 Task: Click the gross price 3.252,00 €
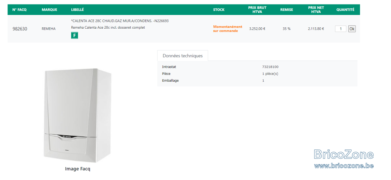click(257, 29)
